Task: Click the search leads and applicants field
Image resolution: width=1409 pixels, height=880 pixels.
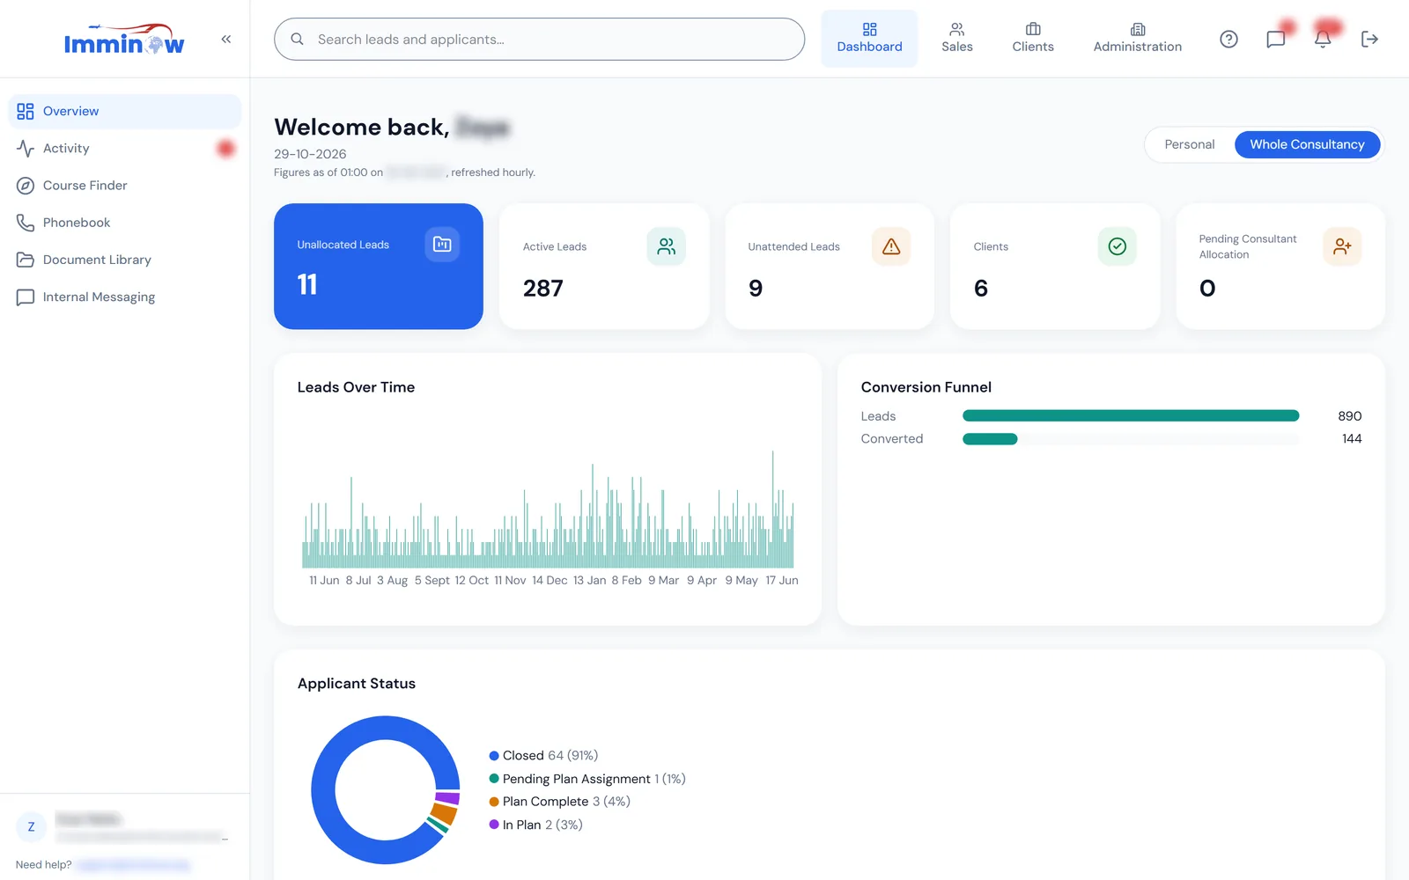Action: click(x=539, y=40)
